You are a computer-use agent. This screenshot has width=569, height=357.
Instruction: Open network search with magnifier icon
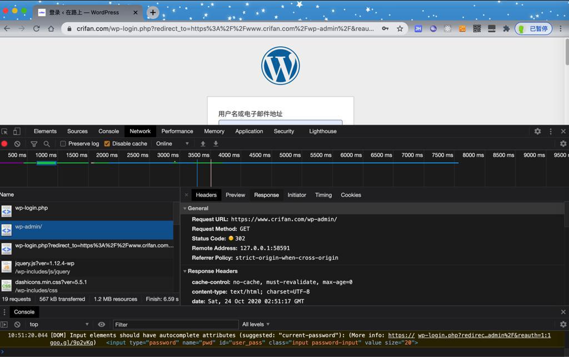[x=47, y=144]
